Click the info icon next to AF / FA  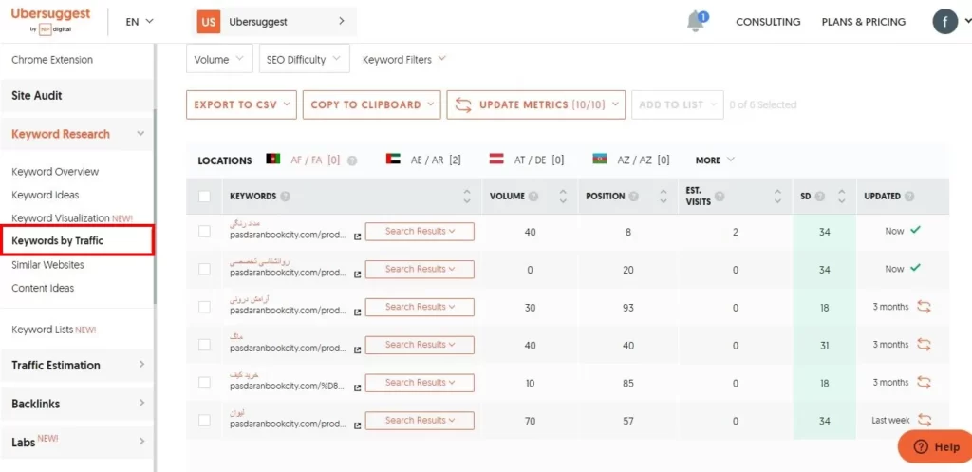tap(352, 160)
